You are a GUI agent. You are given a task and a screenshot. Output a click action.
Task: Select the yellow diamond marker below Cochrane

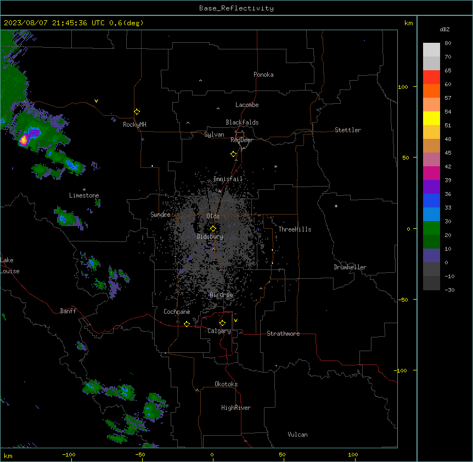click(x=187, y=324)
